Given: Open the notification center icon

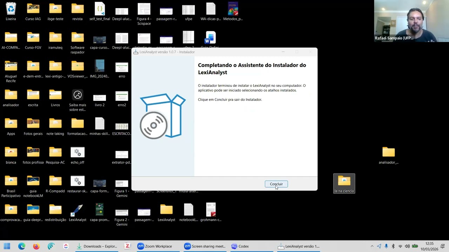Looking at the screenshot, I should click(x=443, y=246).
